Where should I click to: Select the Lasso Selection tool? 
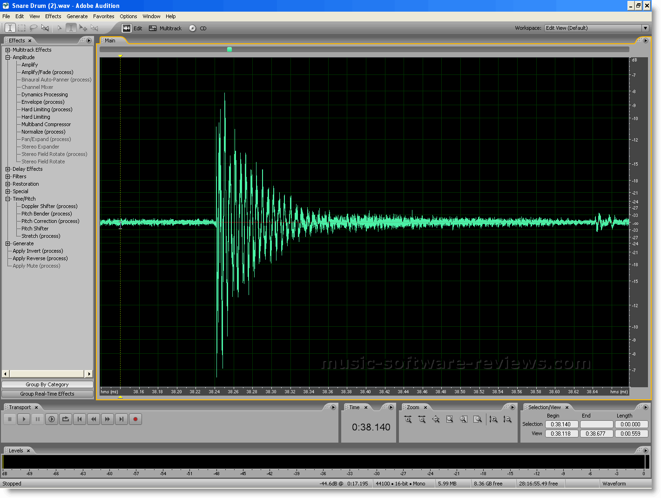tap(34, 28)
